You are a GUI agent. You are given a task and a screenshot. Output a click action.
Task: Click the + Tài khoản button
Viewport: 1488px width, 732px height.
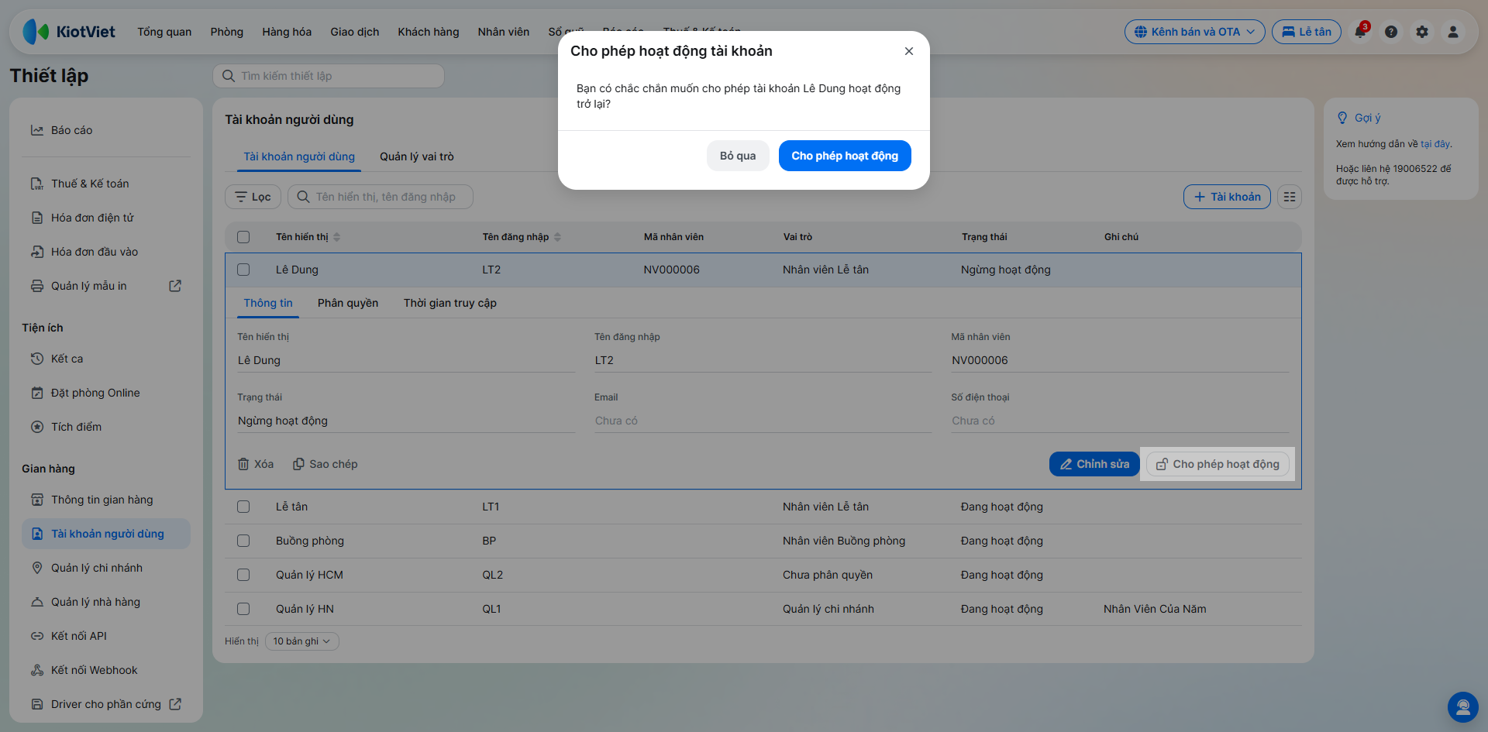point(1227,197)
